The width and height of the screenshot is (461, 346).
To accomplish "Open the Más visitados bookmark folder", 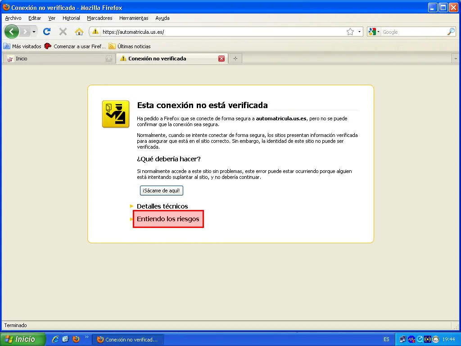I will point(23,46).
